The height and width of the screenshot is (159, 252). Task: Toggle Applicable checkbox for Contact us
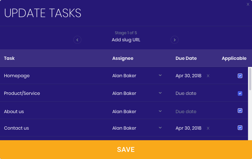(x=240, y=128)
